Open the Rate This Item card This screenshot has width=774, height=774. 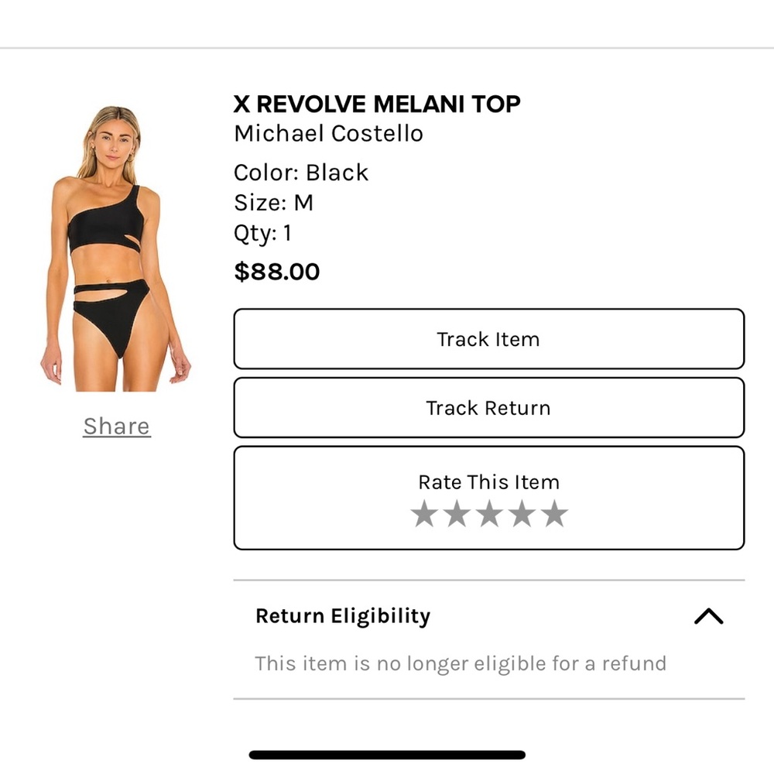click(x=488, y=481)
